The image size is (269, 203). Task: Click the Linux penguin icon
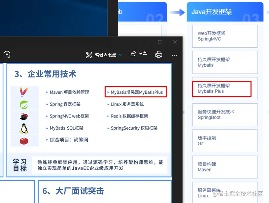point(24,128)
